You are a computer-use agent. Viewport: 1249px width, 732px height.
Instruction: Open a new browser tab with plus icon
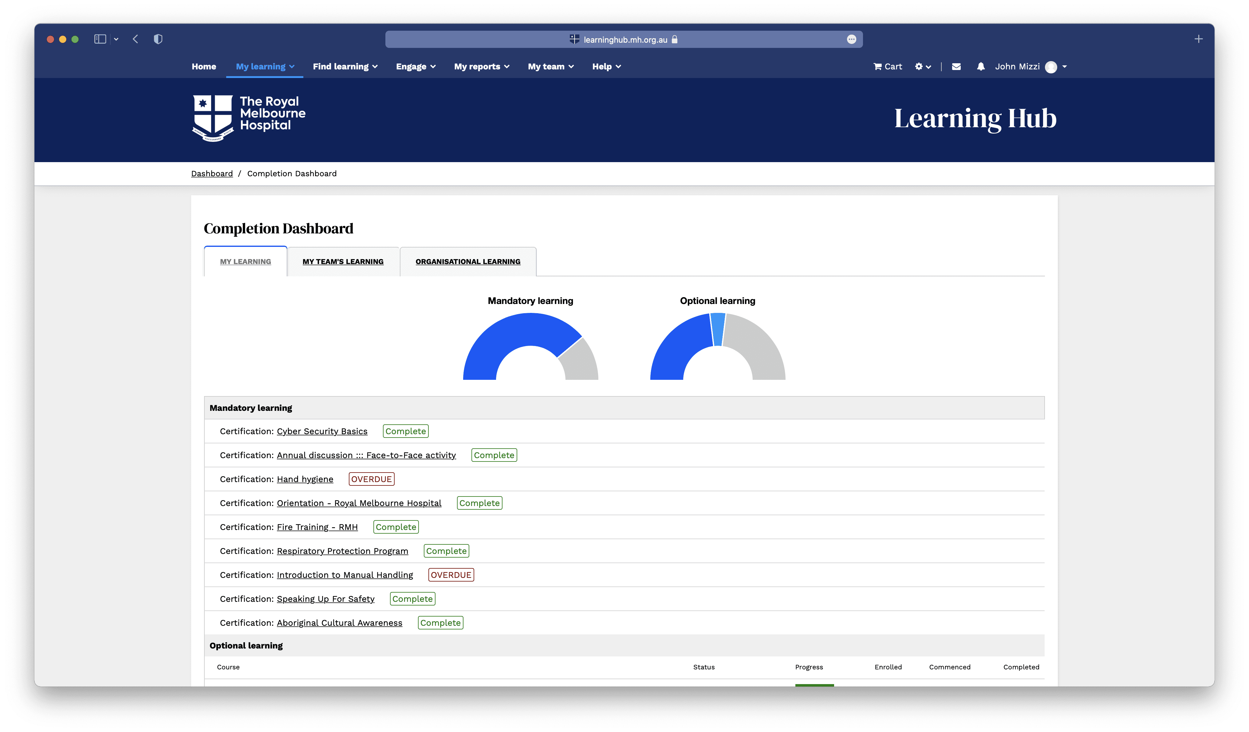[1199, 39]
